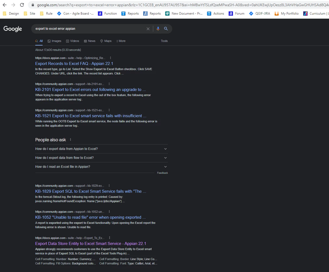The image size is (329, 272).
Task: Open the search Tools options
Action: click(x=164, y=41)
